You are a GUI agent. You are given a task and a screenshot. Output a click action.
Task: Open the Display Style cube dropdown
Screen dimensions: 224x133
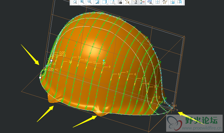click(104, 2)
